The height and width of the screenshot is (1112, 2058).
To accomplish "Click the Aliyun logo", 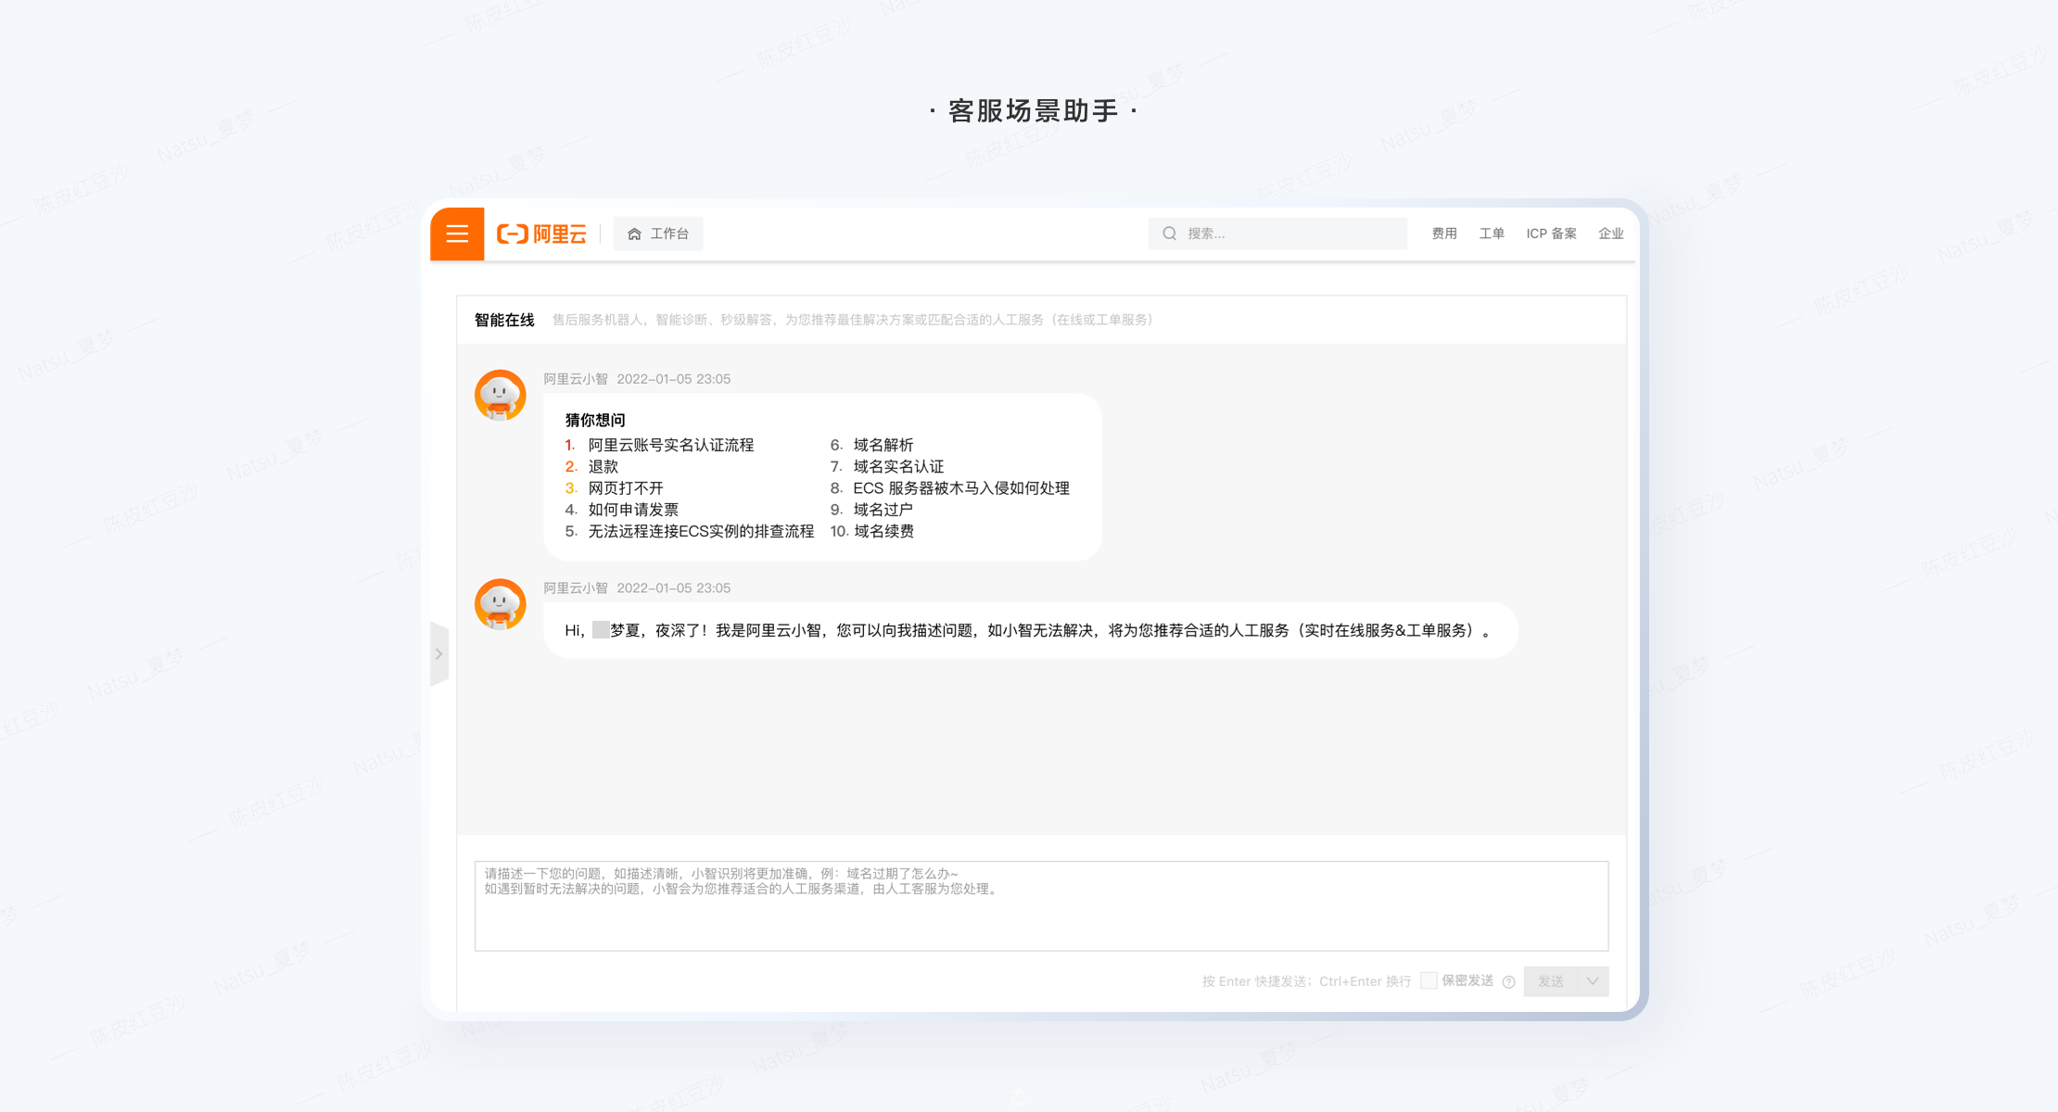I will click(x=541, y=234).
